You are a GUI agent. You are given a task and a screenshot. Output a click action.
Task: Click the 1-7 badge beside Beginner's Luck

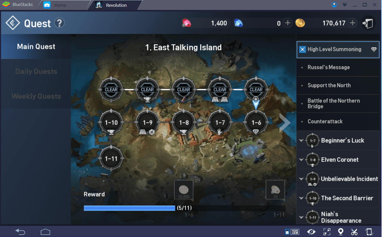[313, 141]
